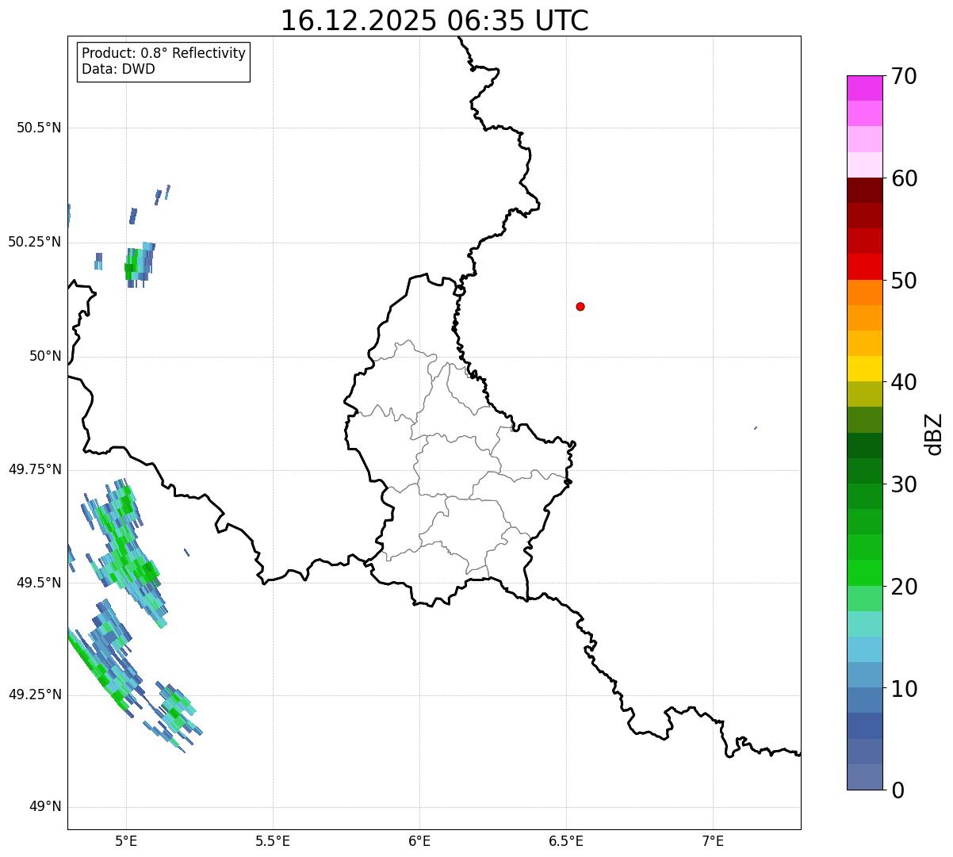Image resolution: width=953 pixels, height=857 pixels.
Task: Click the echo cell near 49.2°N 5.15°E
Action: pyautogui.click(x=174, y=716)
